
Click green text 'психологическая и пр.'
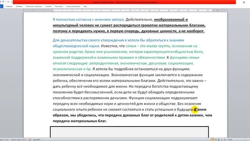72,69
